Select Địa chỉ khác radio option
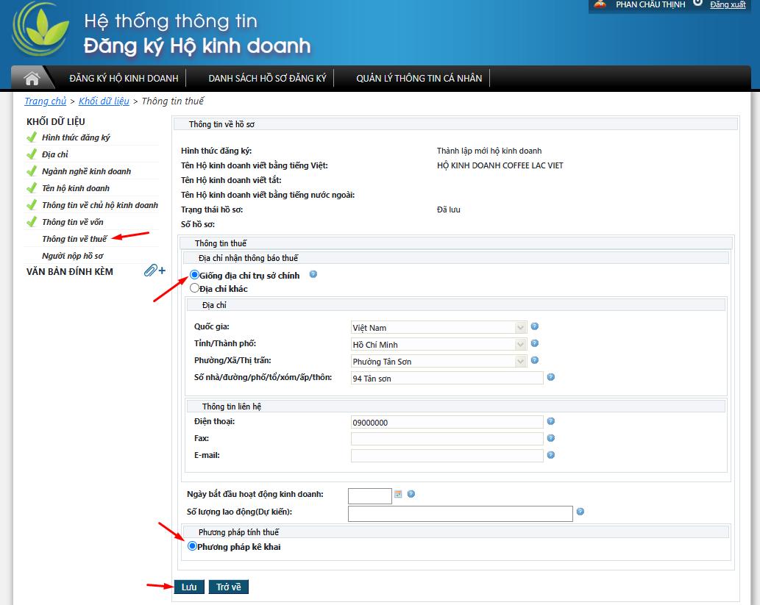The width and height of the screenshot is (760, 605). click(x=194, y=288)
